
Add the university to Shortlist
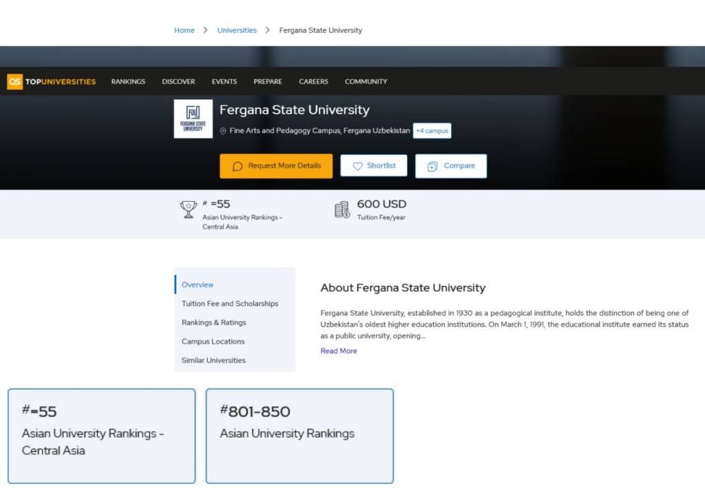click(x=374, y=166)
